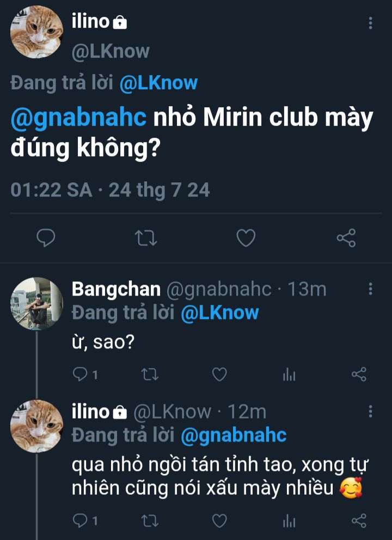The image size is (392, 540).
Task: Reply to Bangchan's "ừ, sao?" tweet
Action: pyautogui.click(x=80, y=374)
